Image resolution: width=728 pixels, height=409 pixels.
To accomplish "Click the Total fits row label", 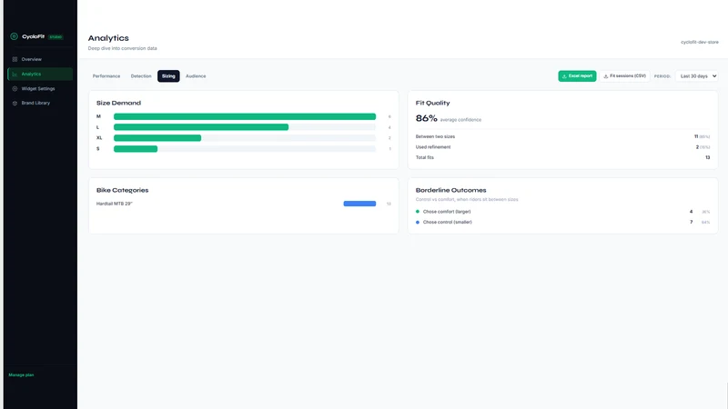I will pyautogui.click(x=425, y=157).
